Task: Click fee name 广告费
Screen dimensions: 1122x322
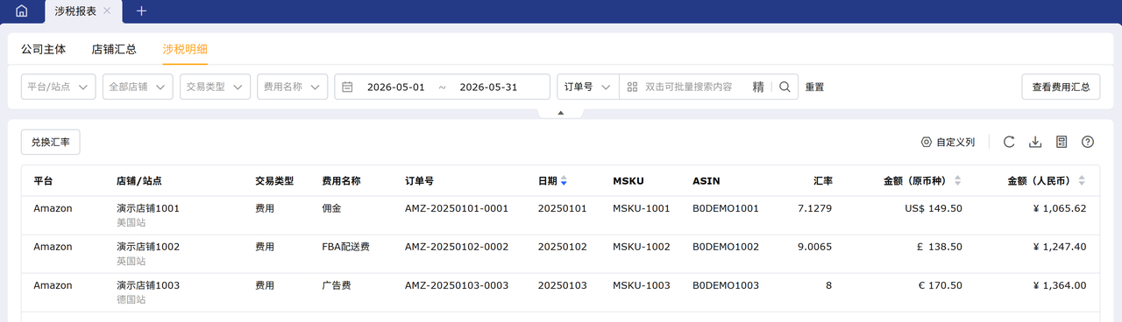Action: click(x=337, y=285)
